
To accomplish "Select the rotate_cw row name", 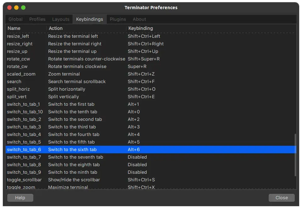I will tap(17, 66).
